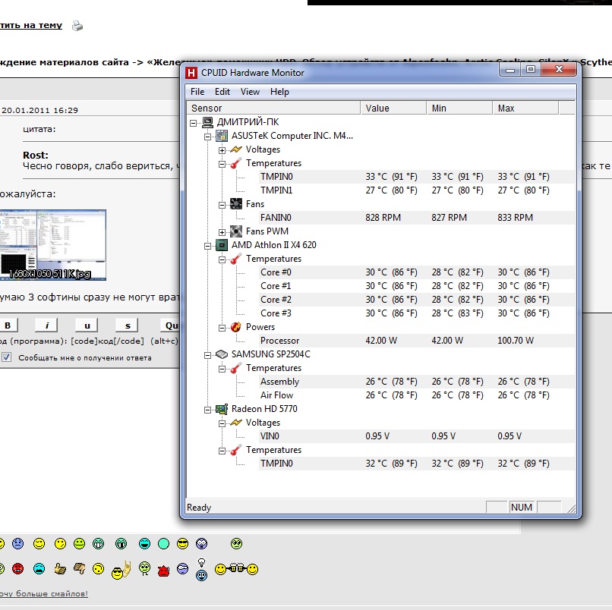
Task: Select the ДМИТРИЙ-ПК computer icon
Action: point(207,122)
